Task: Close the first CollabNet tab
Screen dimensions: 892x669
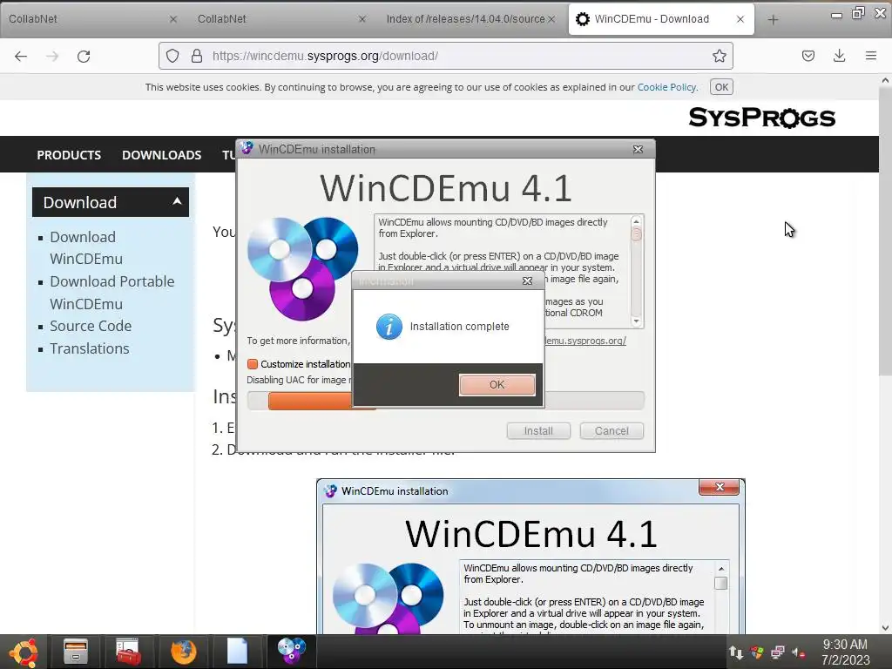Action: tap(173, 19)
